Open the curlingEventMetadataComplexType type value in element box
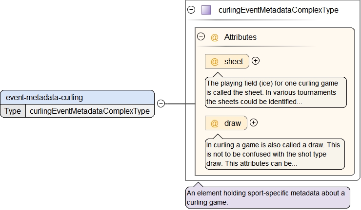This screenshot has height=210, width=361. coord(89,111)
